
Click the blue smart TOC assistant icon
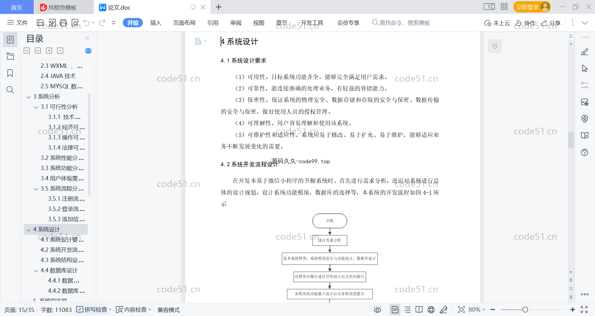tap(88, 51)
